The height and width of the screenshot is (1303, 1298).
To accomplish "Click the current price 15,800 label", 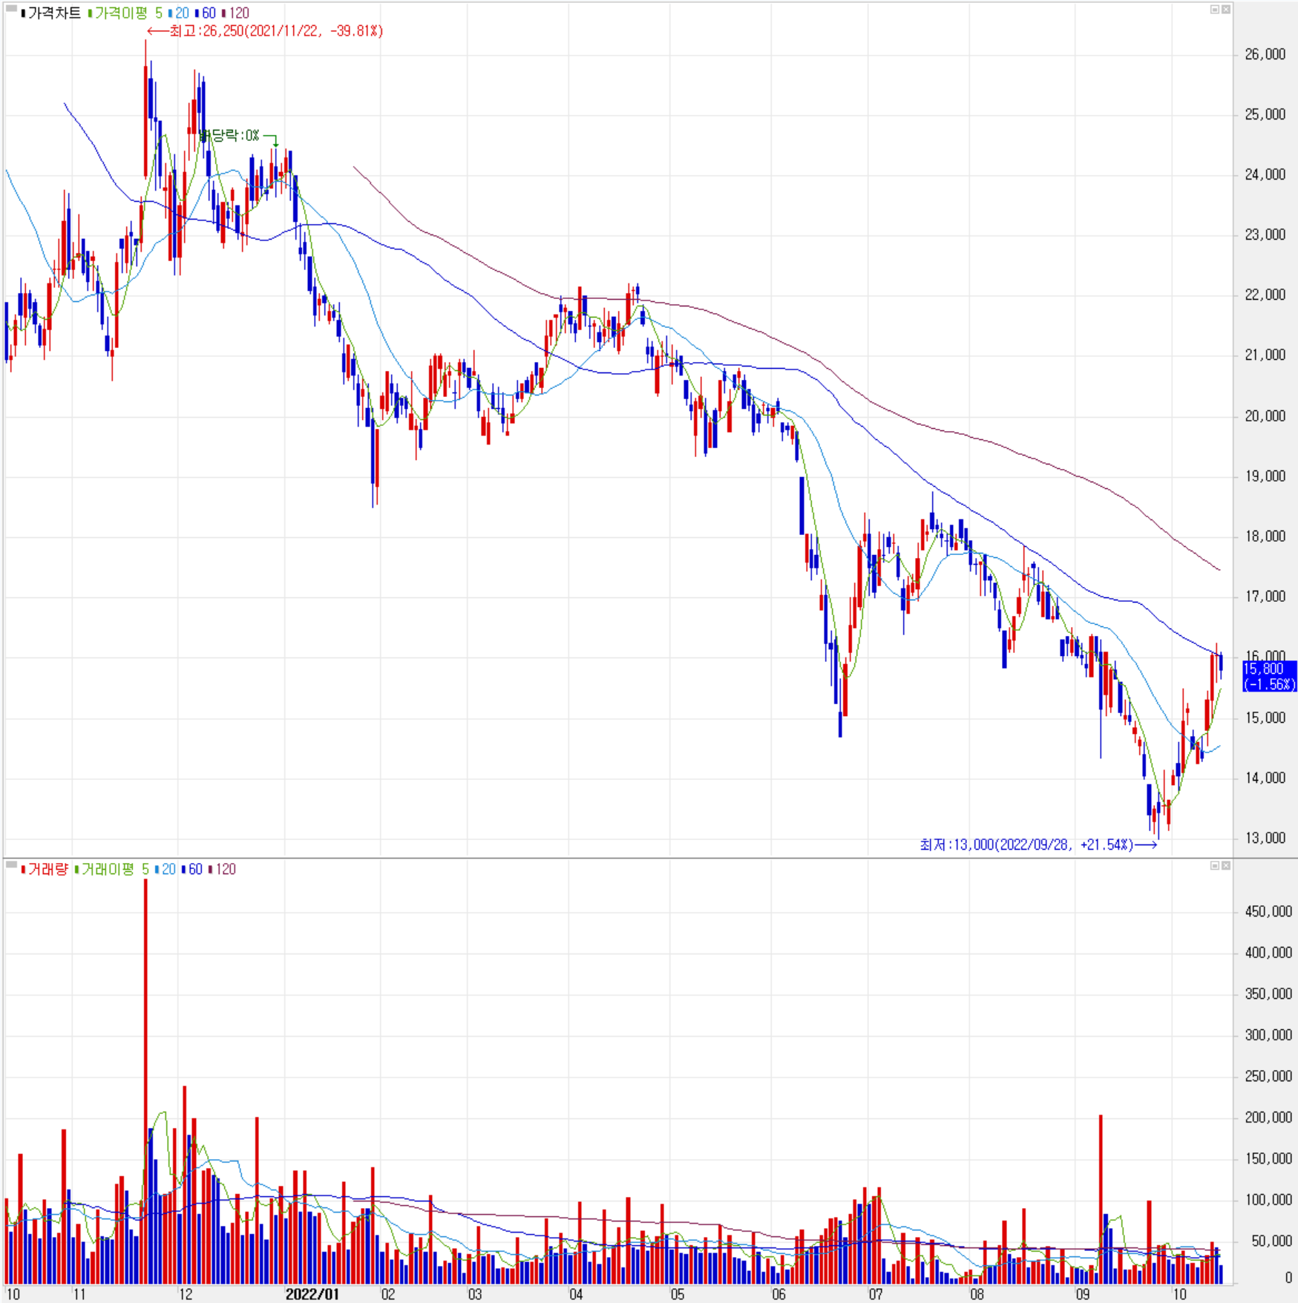I will point(1269,676).
